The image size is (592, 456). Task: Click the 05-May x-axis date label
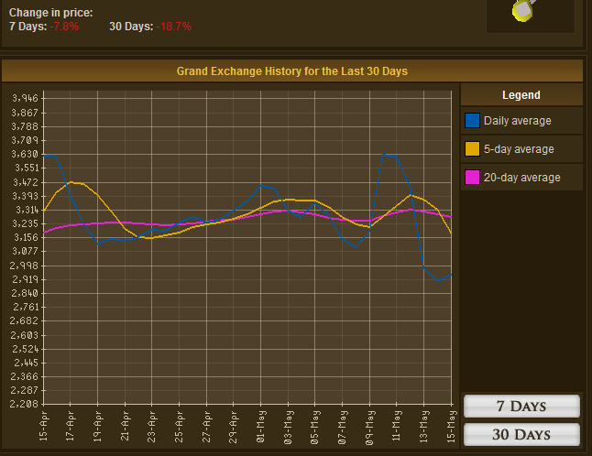tap(315, 427)
